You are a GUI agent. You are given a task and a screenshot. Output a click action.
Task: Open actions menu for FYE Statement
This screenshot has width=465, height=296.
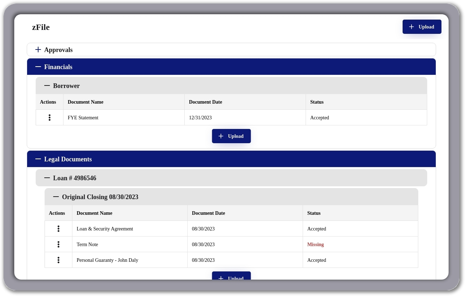[x=50, y=118]
